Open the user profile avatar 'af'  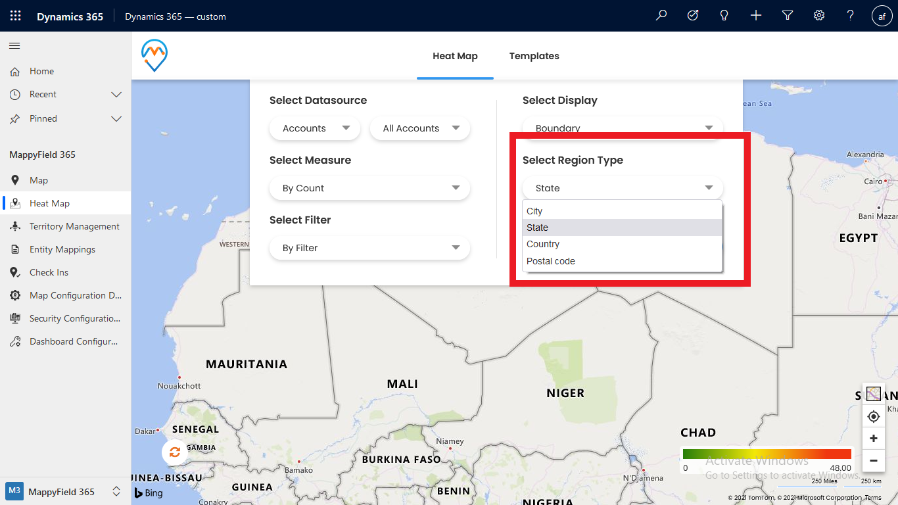coord(882,16)
